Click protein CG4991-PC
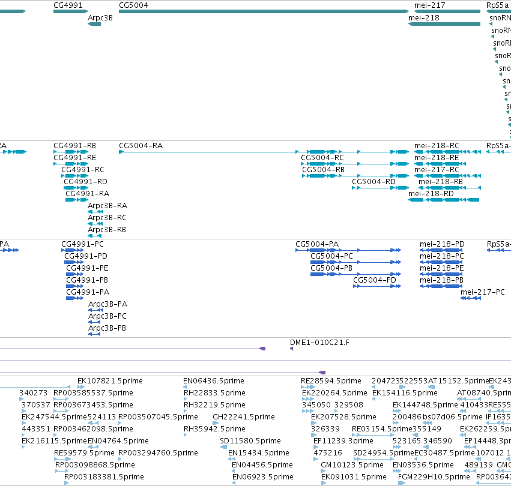Image resolution: width=511 pixels, height=486 pixels. tap(82, 244)
